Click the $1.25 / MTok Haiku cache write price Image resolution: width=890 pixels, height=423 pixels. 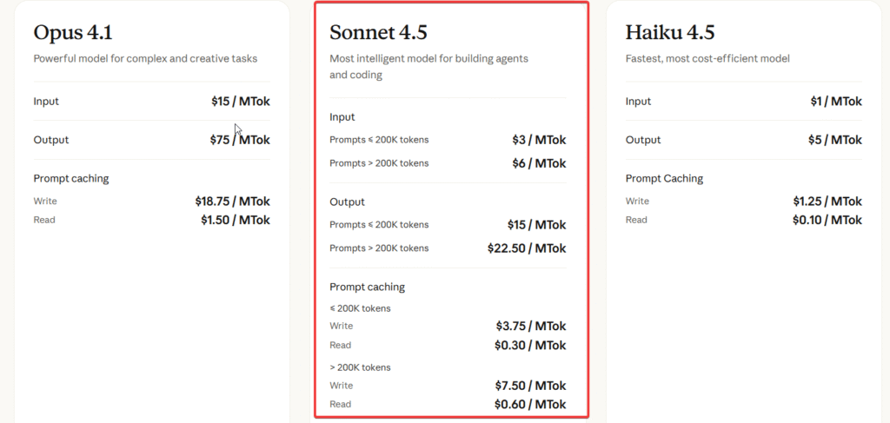(827, 201)
